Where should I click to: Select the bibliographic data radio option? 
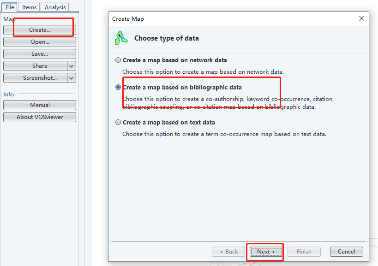(118, 87)
